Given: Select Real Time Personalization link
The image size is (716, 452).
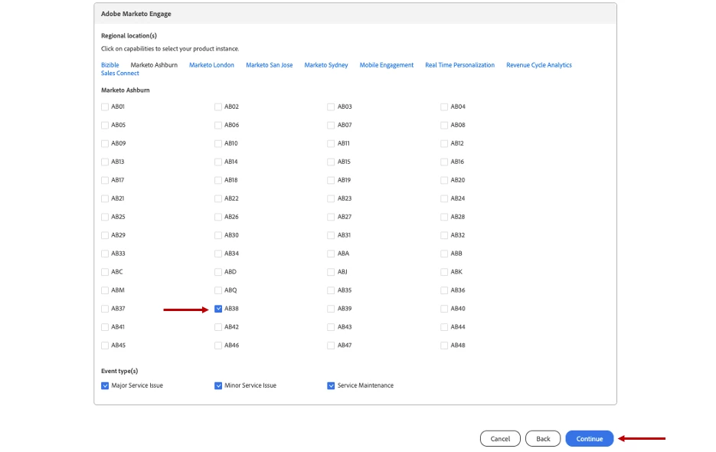Looking at the screenshot, I should pyautogui.click(x=459, y=65).
